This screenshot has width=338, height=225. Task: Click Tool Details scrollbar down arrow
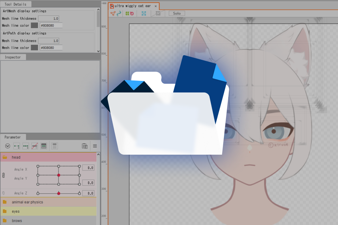pos(98,51)
